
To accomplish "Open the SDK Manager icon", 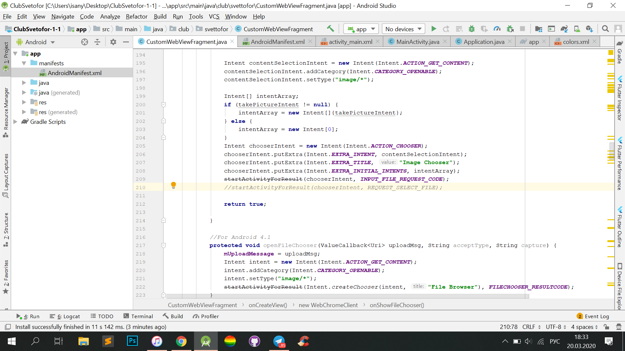I will (590, 29).
